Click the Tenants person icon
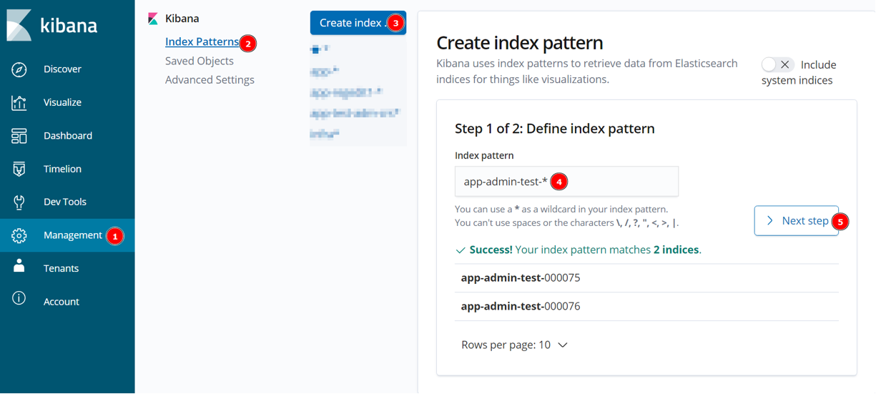Image resolution: width=876 pixels, height=394 pixels. 19,267
